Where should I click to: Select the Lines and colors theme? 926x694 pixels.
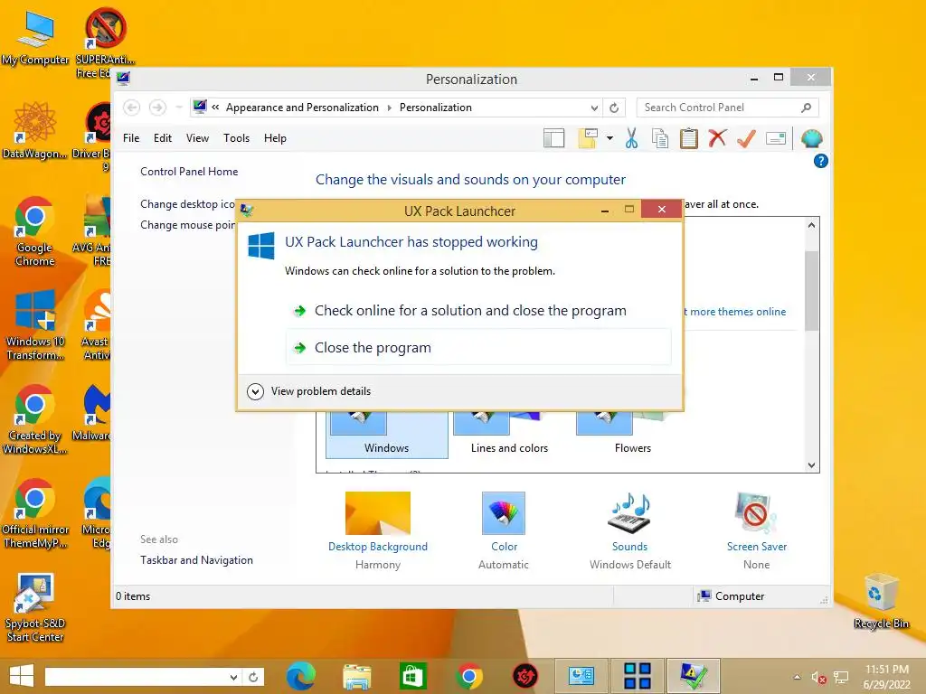509,434
